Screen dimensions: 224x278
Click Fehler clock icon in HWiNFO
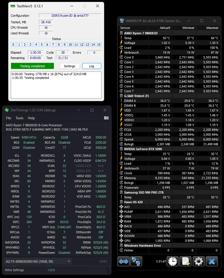click(121, 250)
